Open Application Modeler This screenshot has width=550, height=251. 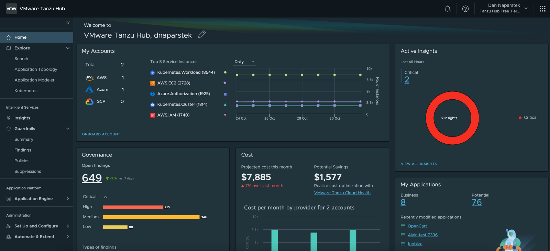[34, 80]
